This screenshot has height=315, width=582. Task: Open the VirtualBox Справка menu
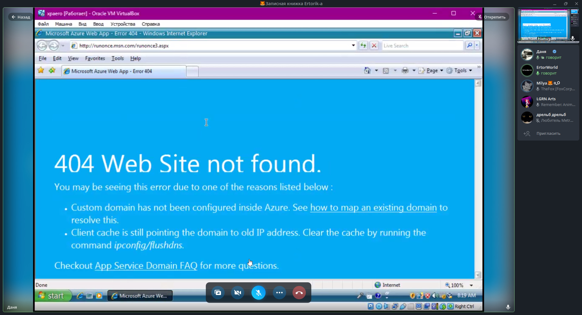(x=151, y=24)
